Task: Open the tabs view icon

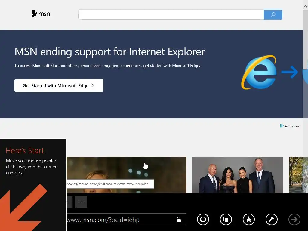Action: point(226,219)
